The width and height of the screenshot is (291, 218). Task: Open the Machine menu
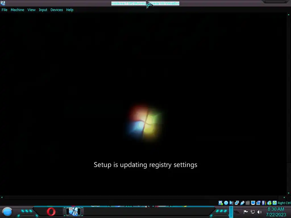coord(17,10)
